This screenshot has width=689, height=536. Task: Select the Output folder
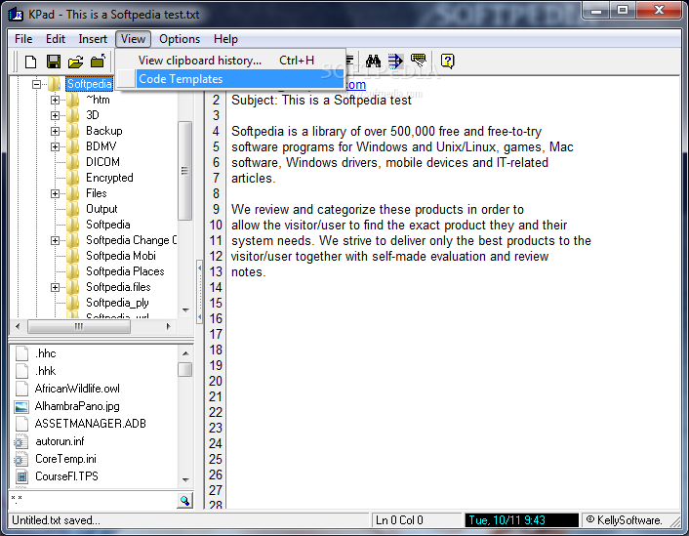tap(101, 209)
